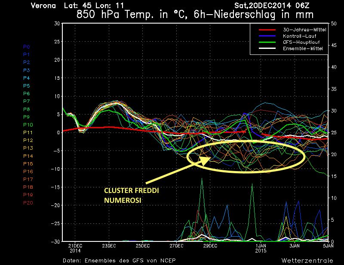Viewport: 344px width, 265px height.
Task: Click the Wetterzentrale credit text
Action: click(307, 261)
